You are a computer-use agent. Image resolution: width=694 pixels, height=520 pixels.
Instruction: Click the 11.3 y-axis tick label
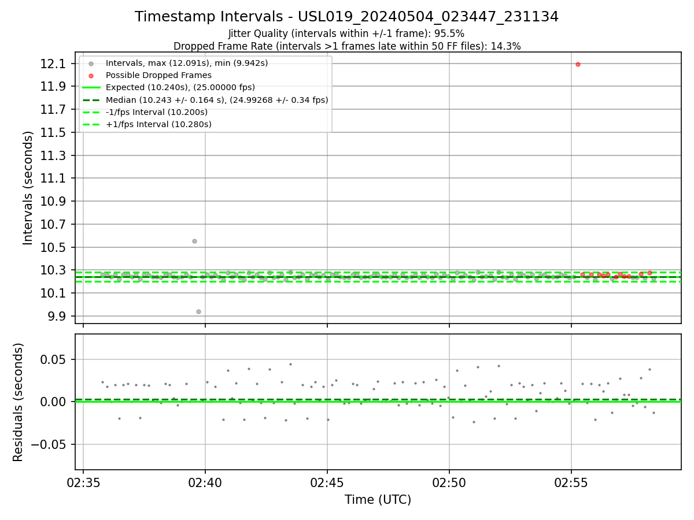tap(54, 155)
